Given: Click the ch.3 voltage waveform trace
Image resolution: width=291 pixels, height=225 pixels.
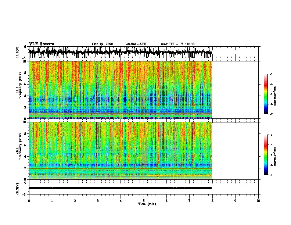Looking at the screenshot, I should coord(121,188).
